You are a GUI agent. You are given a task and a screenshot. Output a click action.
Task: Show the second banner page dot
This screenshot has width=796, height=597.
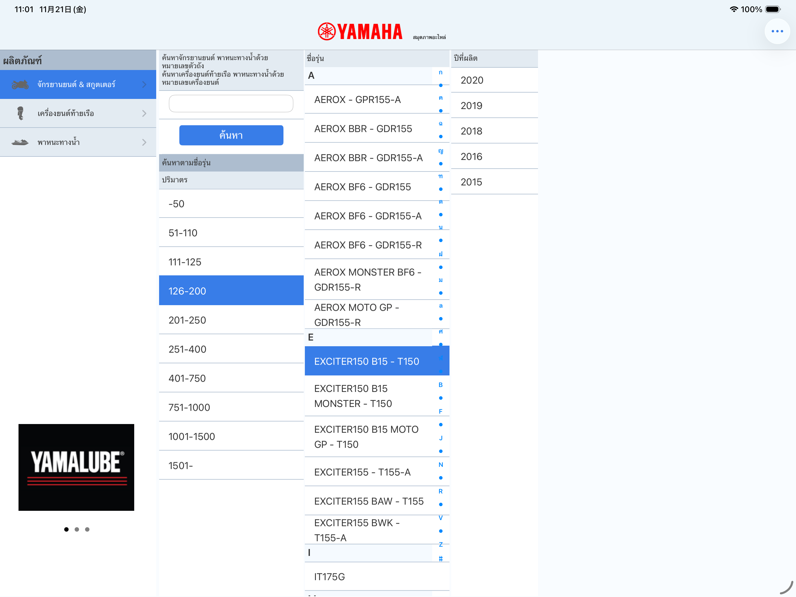77,529
